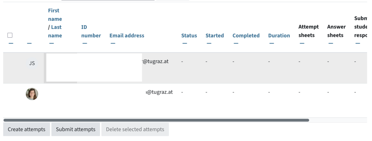372x141 pixels.
Task: Click the horizontal table scrollbar
Action: (x=156, y=120)
